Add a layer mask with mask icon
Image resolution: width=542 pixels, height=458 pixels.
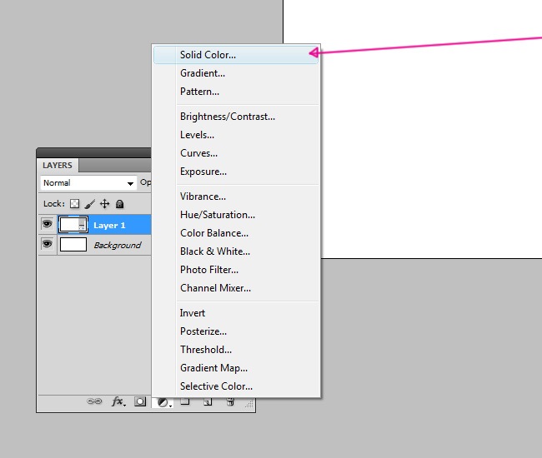coord(140,401)
